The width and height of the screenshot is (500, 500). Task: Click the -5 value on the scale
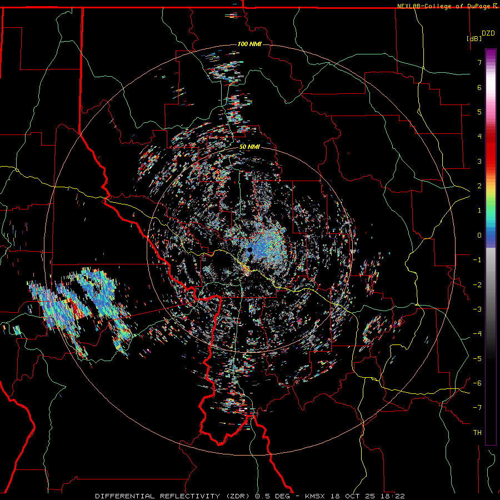point(477,358)
